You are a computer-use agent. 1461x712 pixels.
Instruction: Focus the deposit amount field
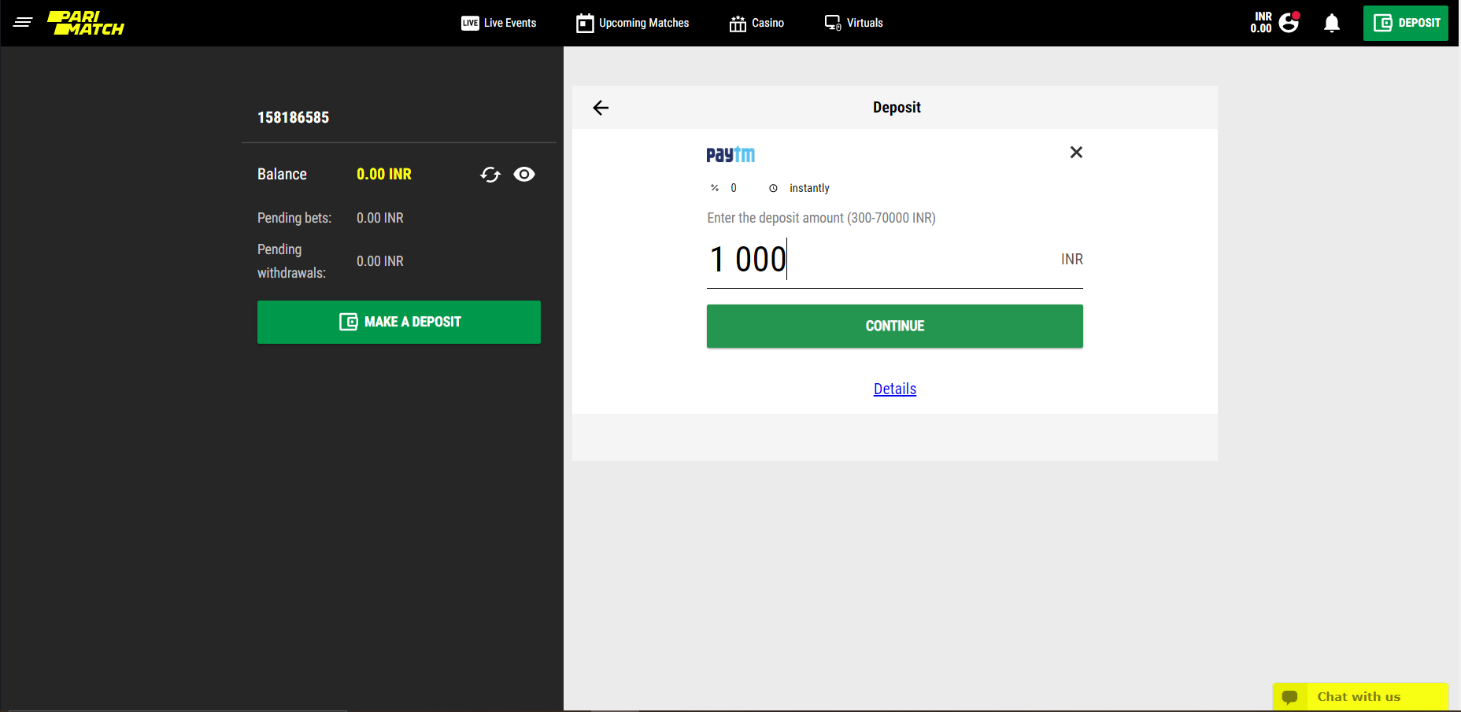(895, 260)
